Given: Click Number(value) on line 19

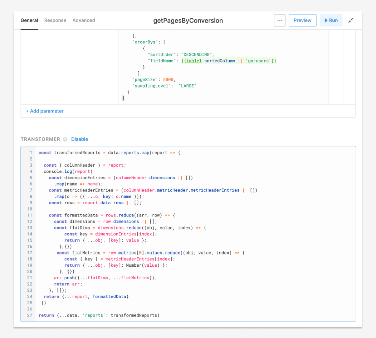Looking at the screenshot, I should coord(143,265).
